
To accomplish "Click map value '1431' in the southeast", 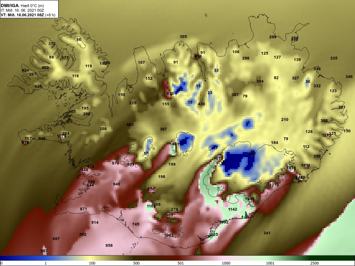I will pos(306,166).
